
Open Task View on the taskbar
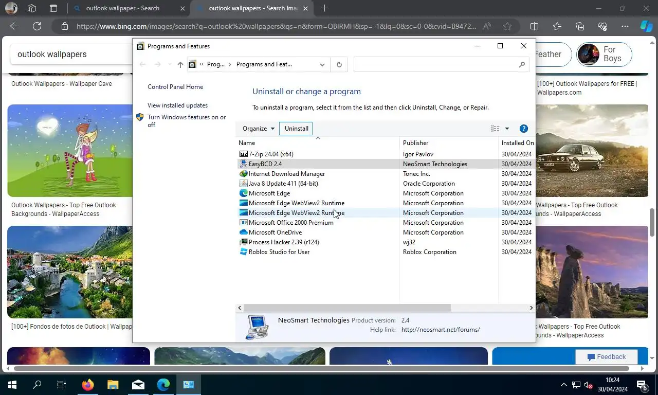[x=62, y=384]
